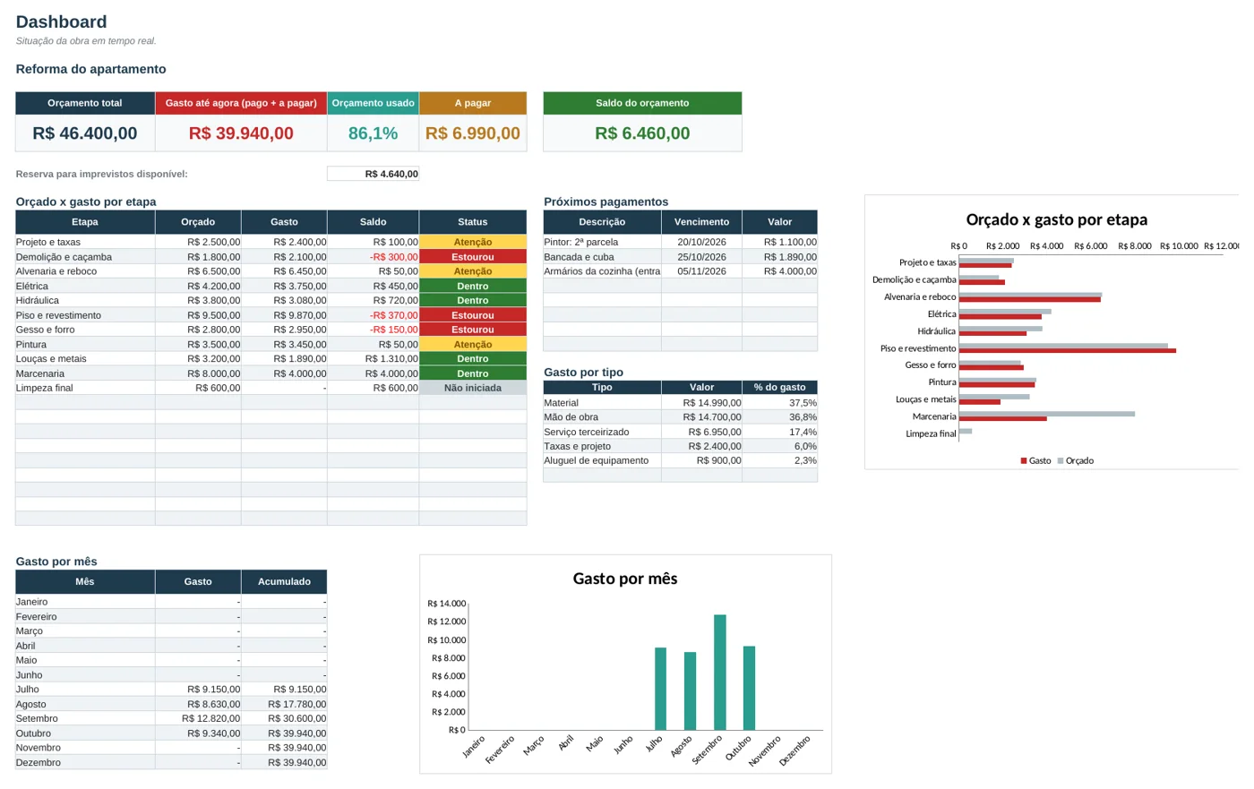Select the Reforma do apartamento title
1254x789 pixels.
click(x=90, y=69)
